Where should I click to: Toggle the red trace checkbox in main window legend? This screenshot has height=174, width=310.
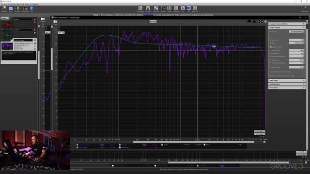(x=113, y=166)
